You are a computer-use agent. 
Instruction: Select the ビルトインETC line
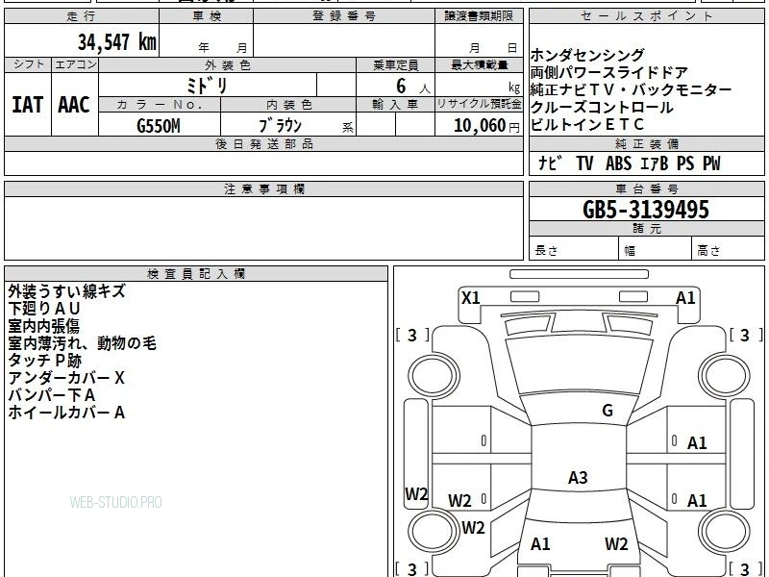tap(587, 124)
